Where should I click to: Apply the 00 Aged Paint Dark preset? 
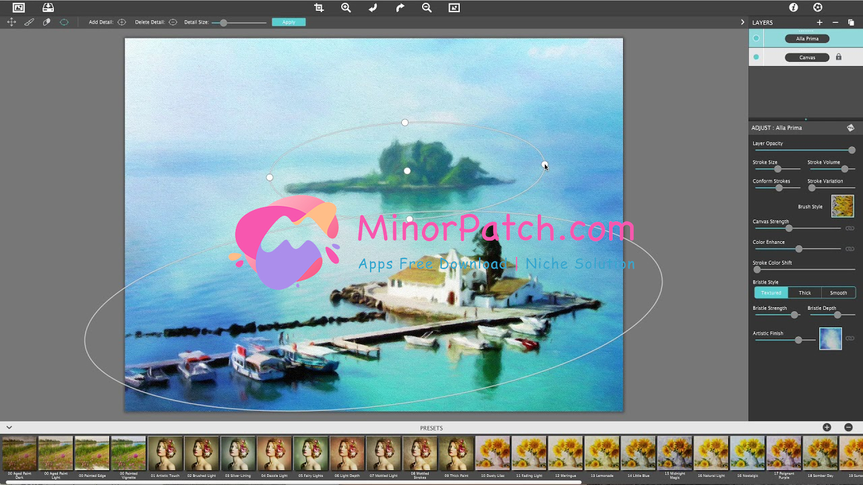tap(20, 453)
